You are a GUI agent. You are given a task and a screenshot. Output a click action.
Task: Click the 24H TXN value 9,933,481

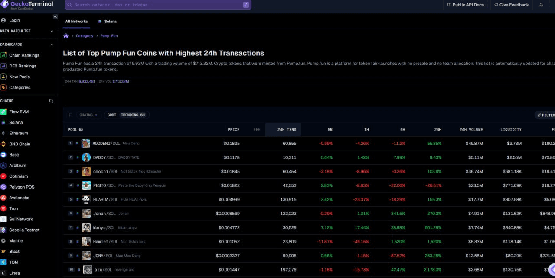[87, 81]
